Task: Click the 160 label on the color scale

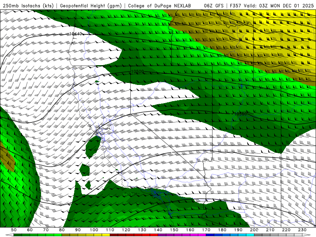Action: (190, 230)
